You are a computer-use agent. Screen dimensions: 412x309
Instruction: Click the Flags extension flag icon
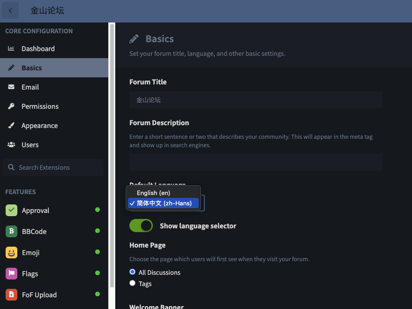click(x=12, y=274)
